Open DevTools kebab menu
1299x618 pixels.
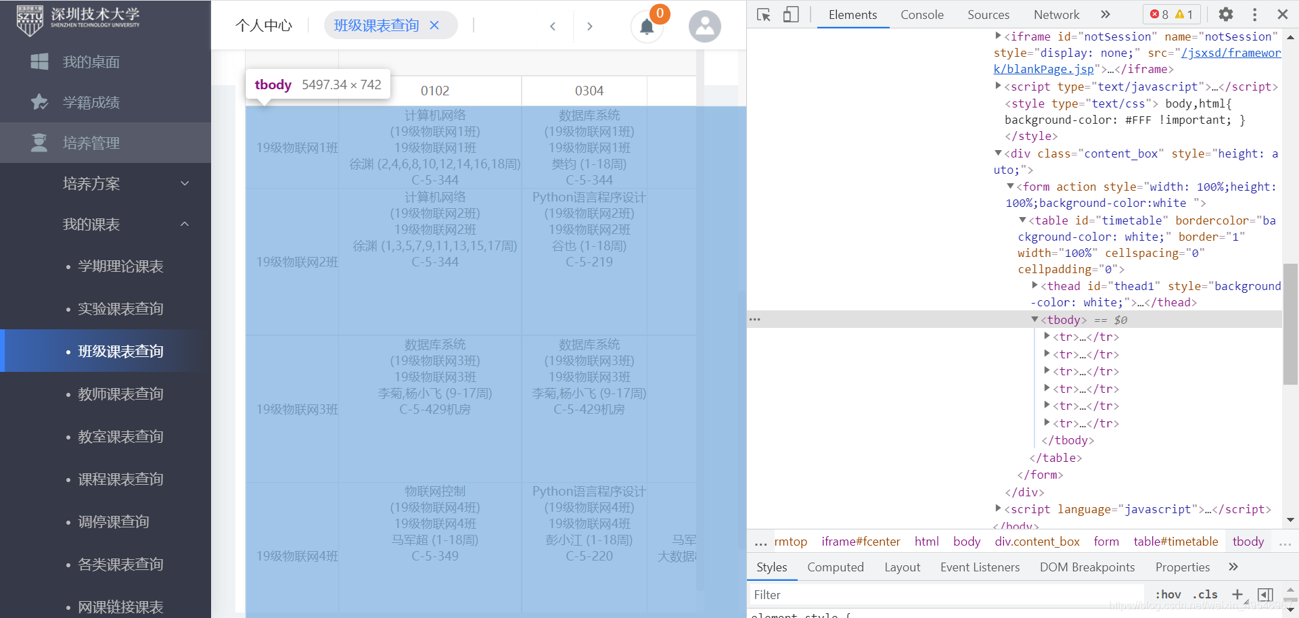[x=1254, y=14]
